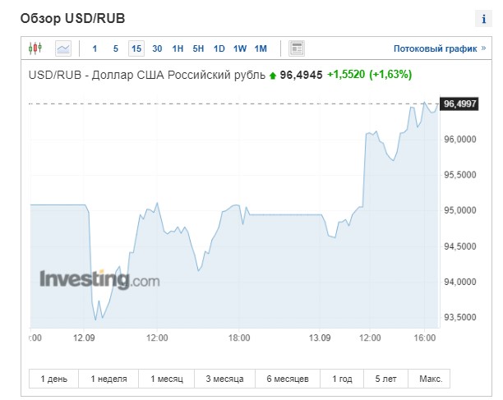Select the 1-minute interval
503x400 pixels.
coord(95,48)
